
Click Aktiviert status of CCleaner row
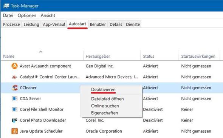[x=150, y=87]
